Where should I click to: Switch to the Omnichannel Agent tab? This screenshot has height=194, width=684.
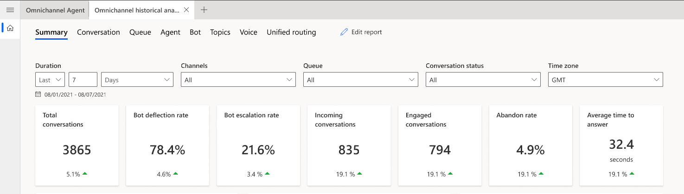tap(55, 10)
